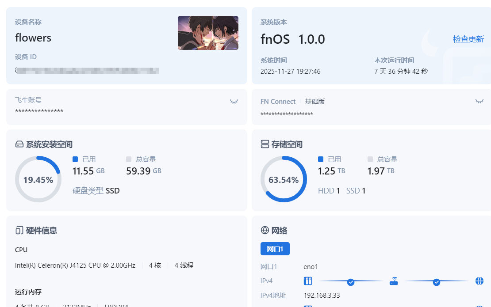The height and width of the screenshot is (307, 491).
Task: Click the system time 2025-11-27 19:27:46
Action: tap(290, 72)
